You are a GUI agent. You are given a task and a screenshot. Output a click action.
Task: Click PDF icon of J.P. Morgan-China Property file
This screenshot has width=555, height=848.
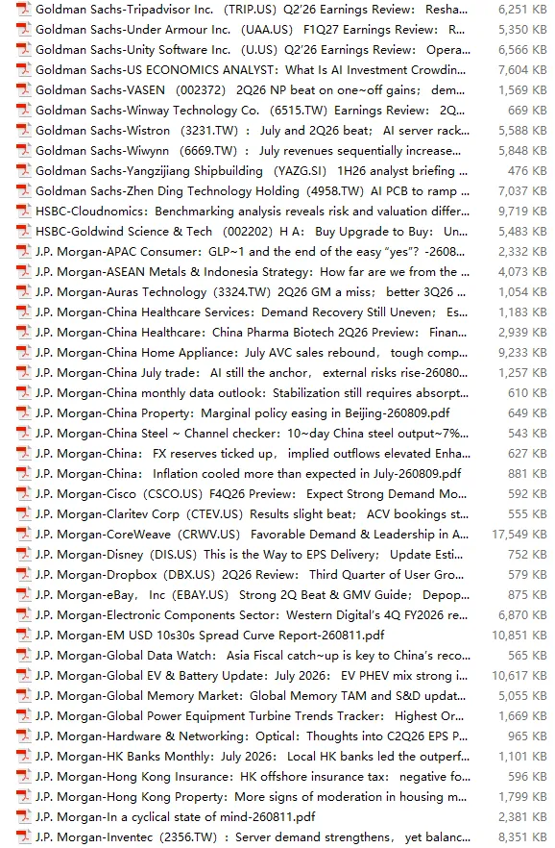(x=24, y=413)
